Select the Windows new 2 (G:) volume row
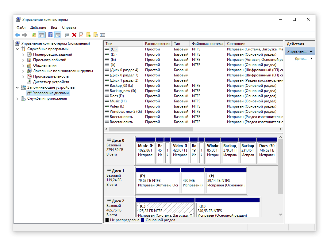The image size is (331, 246). (194, 112)
